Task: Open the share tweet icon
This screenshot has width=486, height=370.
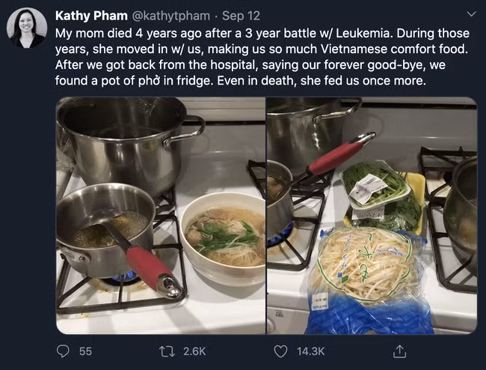Action: (x=399, y=351)
